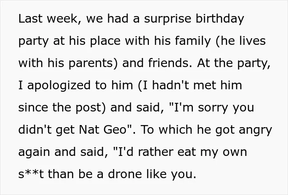Click the word "birthday"
Image resolution: width=288 pixels, height=195 pixels.
(220, 19)
